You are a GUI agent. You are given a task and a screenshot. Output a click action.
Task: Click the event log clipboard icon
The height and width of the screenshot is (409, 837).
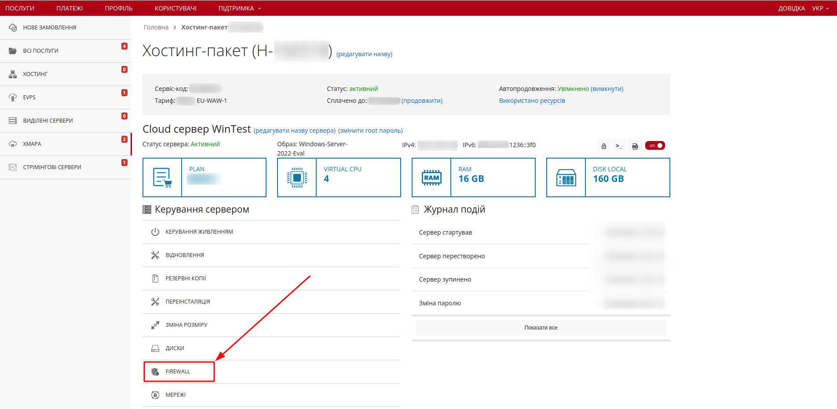pos(415,210)
